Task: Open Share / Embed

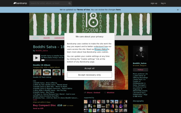Action: coord(94,93)
